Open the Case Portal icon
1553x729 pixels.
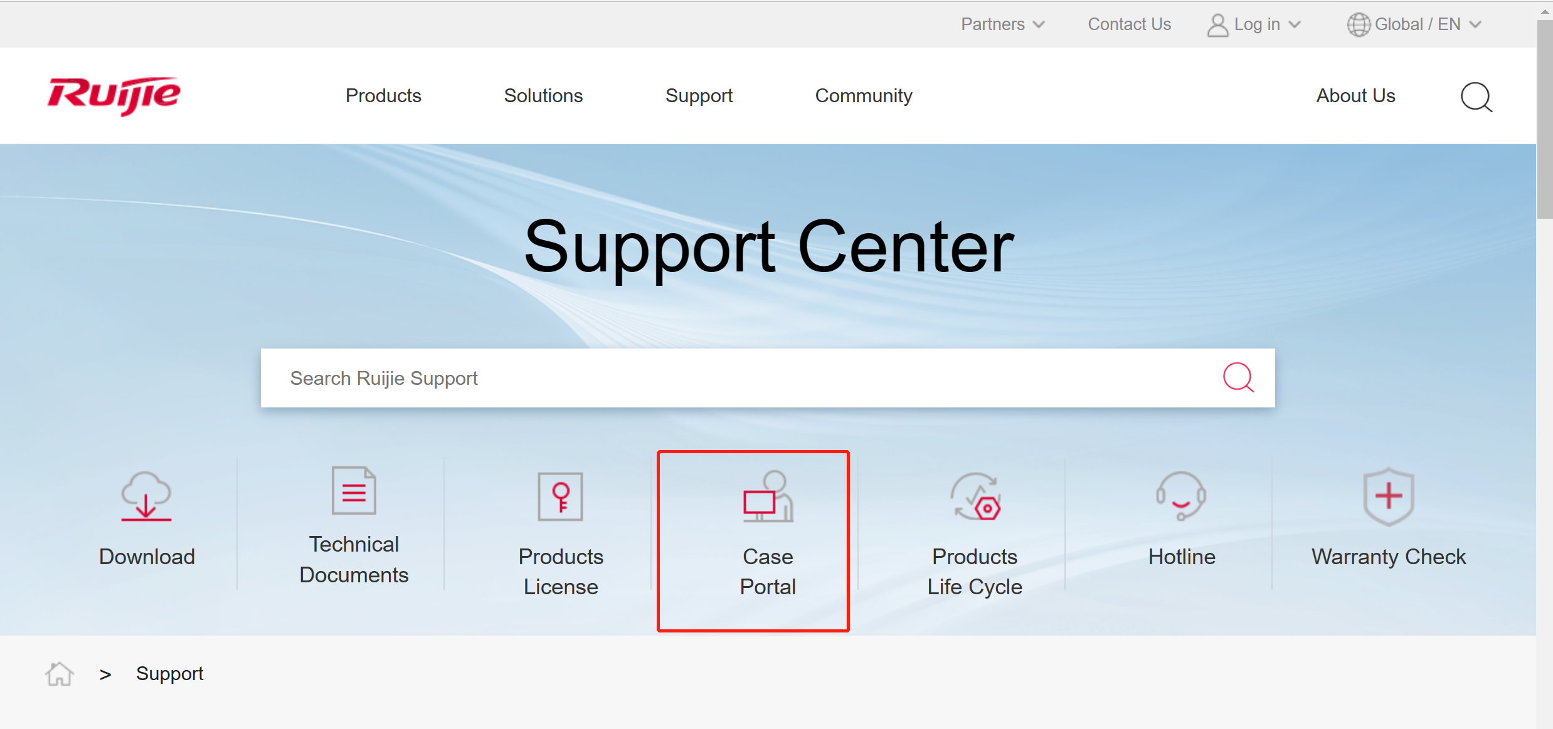tap(768, 497)
